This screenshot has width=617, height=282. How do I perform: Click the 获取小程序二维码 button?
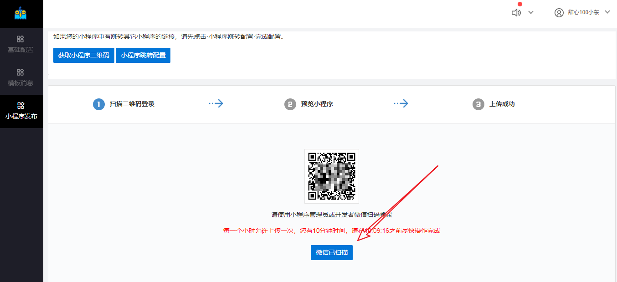coord(84,56)
